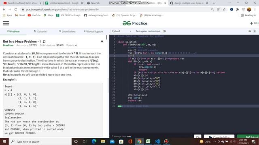Expand the code editor to fullscreen

pyautogui.click(x=250, y=31)
